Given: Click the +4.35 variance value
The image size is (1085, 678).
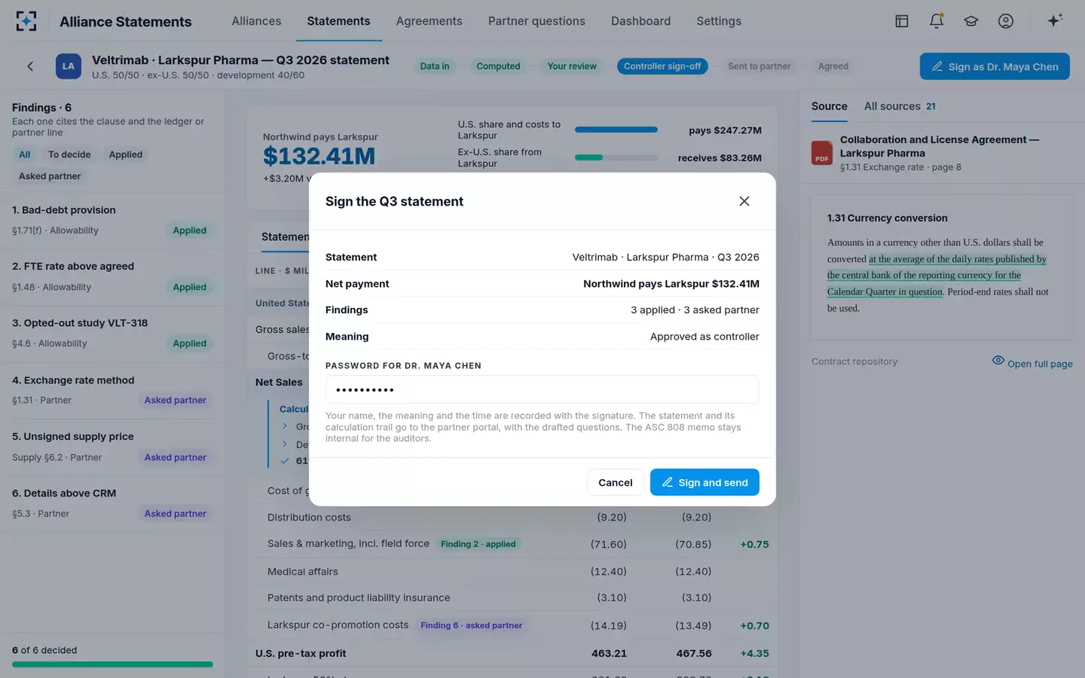Looking at the screenshot, I should 754,653.
